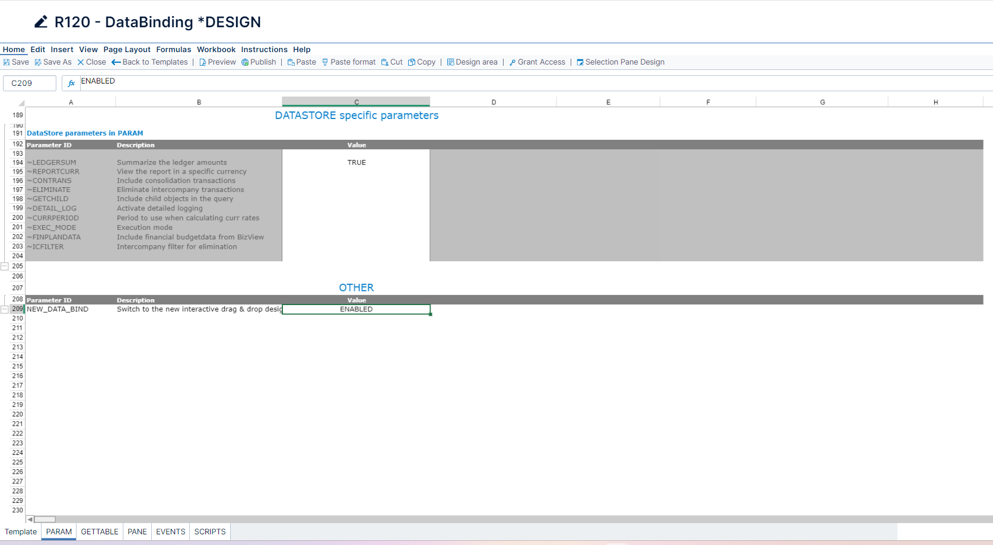Switch to the Template sheet tab
Screen dimensions: 993x545
click(x=21, y=532)
